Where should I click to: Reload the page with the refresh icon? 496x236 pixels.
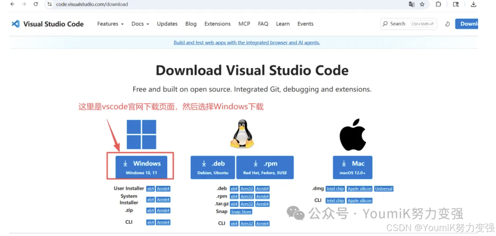point(36,4)
